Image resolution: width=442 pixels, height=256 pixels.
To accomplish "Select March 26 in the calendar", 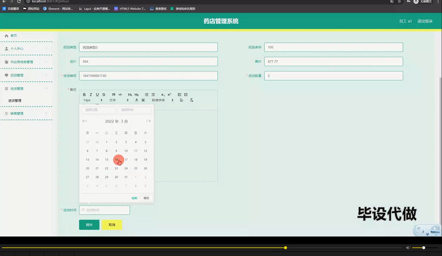I will [x=145, y=168].
